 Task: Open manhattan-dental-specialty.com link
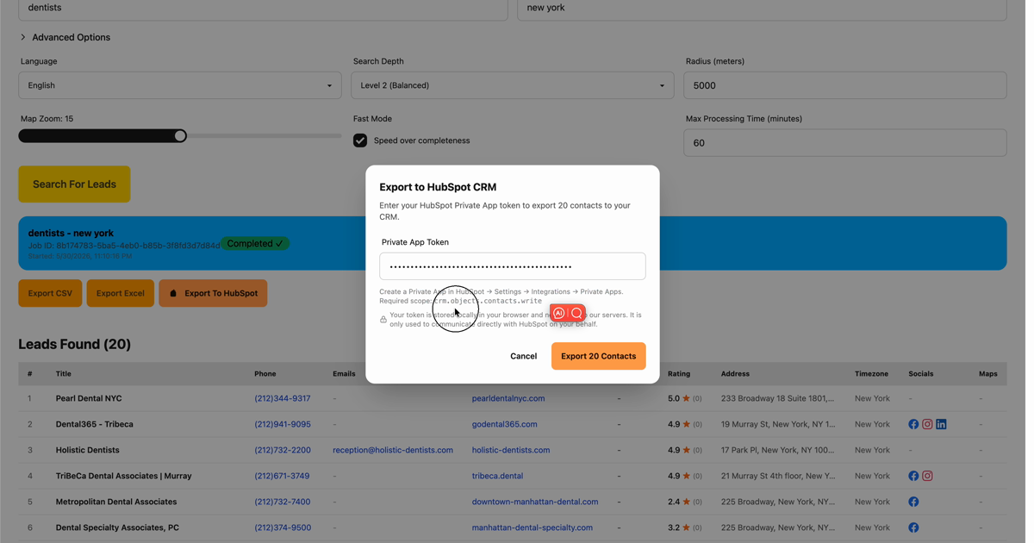pos(533,527)
